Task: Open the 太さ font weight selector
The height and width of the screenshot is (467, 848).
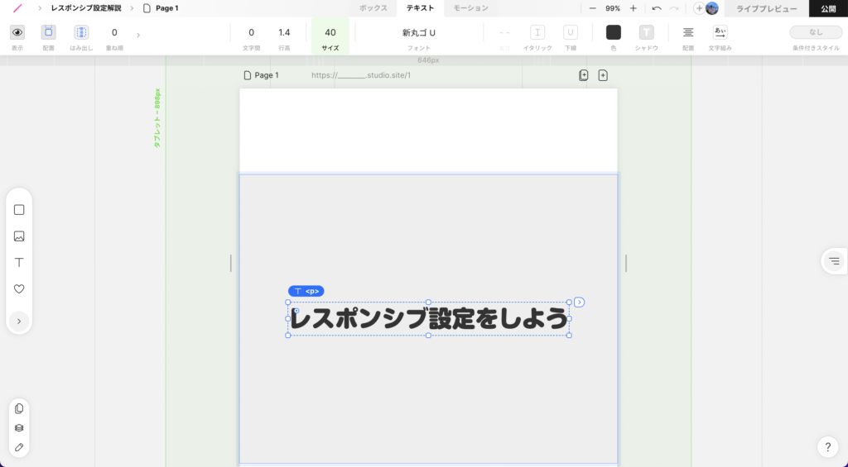Action: coord(504,32)
